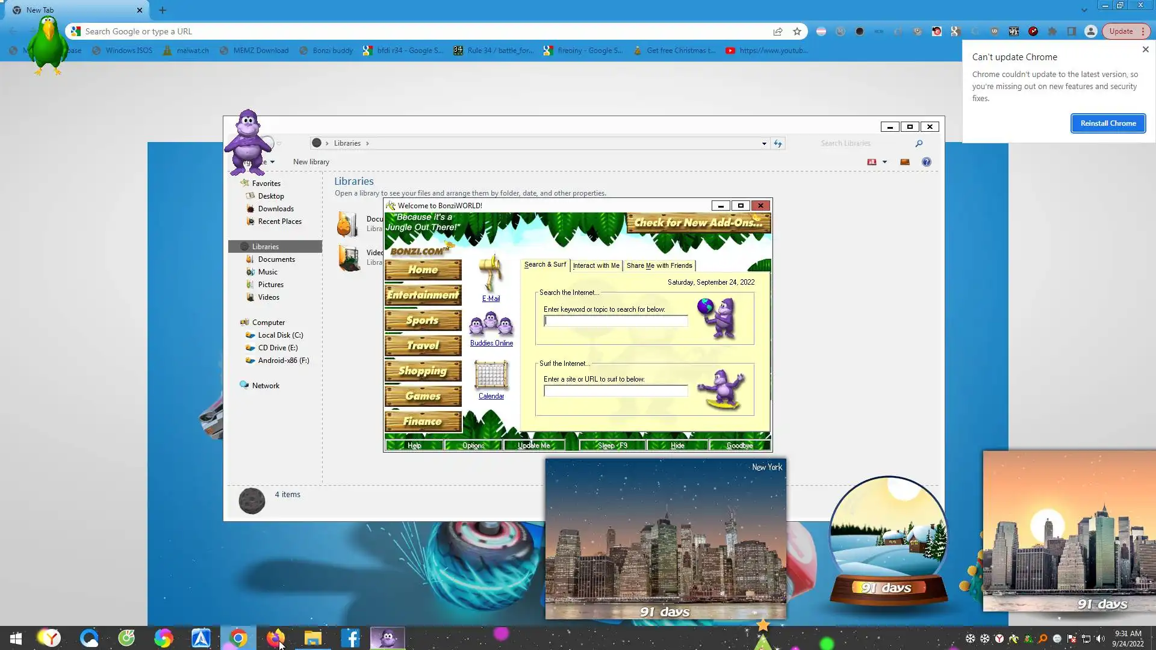Open Facebook from the taskbar

[350, 638]
